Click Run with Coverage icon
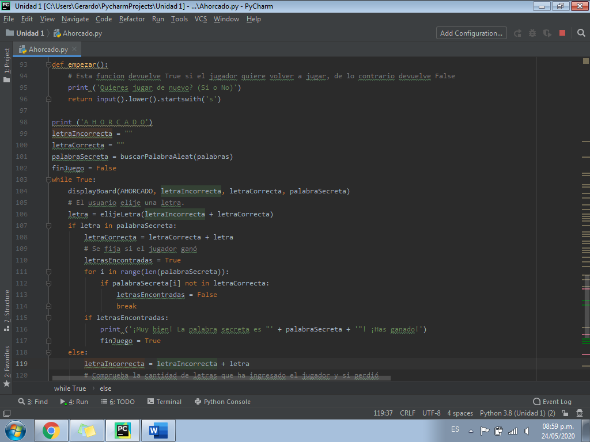The height and width of the screenshot is (442, 590). 547,33
